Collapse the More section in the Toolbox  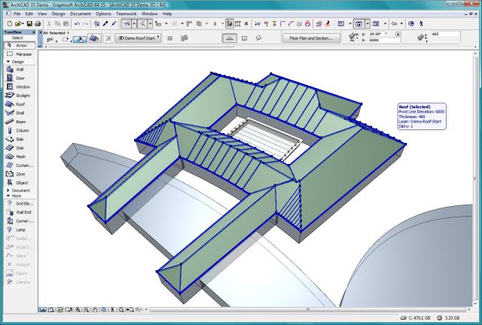coord(8,196)
